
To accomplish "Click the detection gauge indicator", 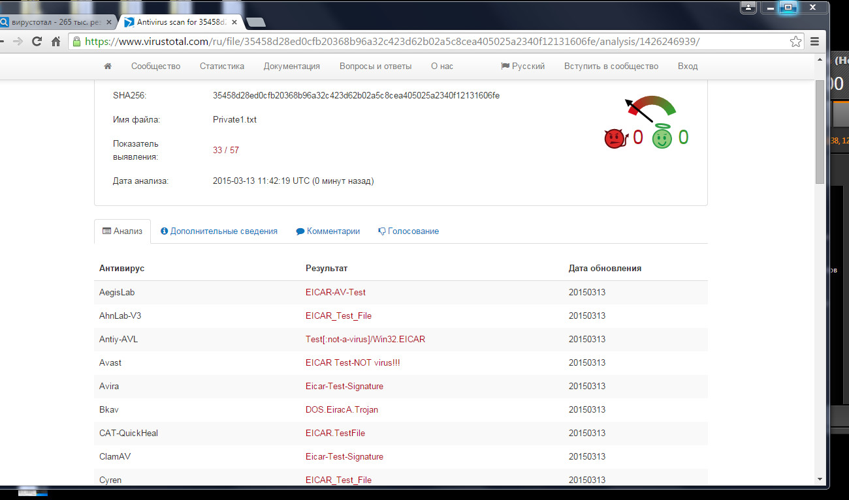I will 650,108.
